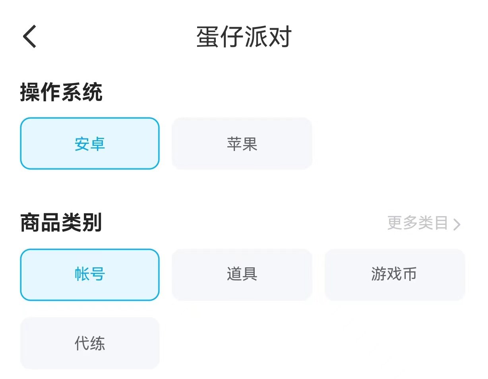Switch category filter to 游戏币
488x379 pixels.
(x=394, y=275)
